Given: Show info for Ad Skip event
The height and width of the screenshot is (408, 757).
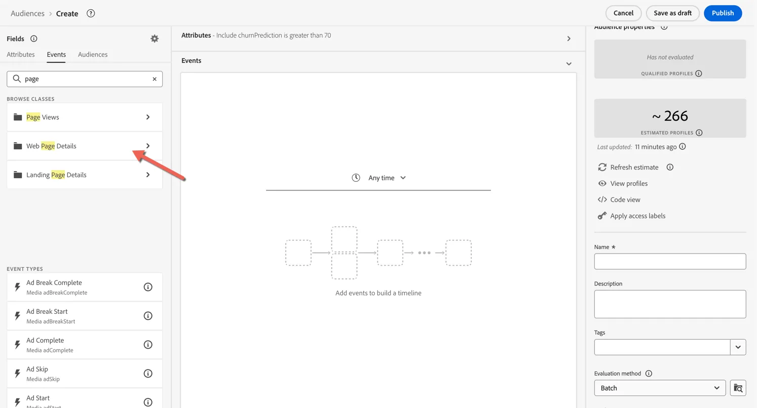Looking at the screenshot, I should 148,374.
